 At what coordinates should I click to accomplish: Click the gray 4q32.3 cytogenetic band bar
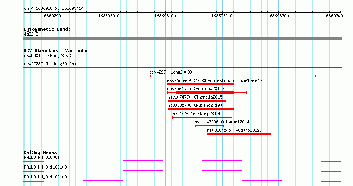(x=182, y=38)
